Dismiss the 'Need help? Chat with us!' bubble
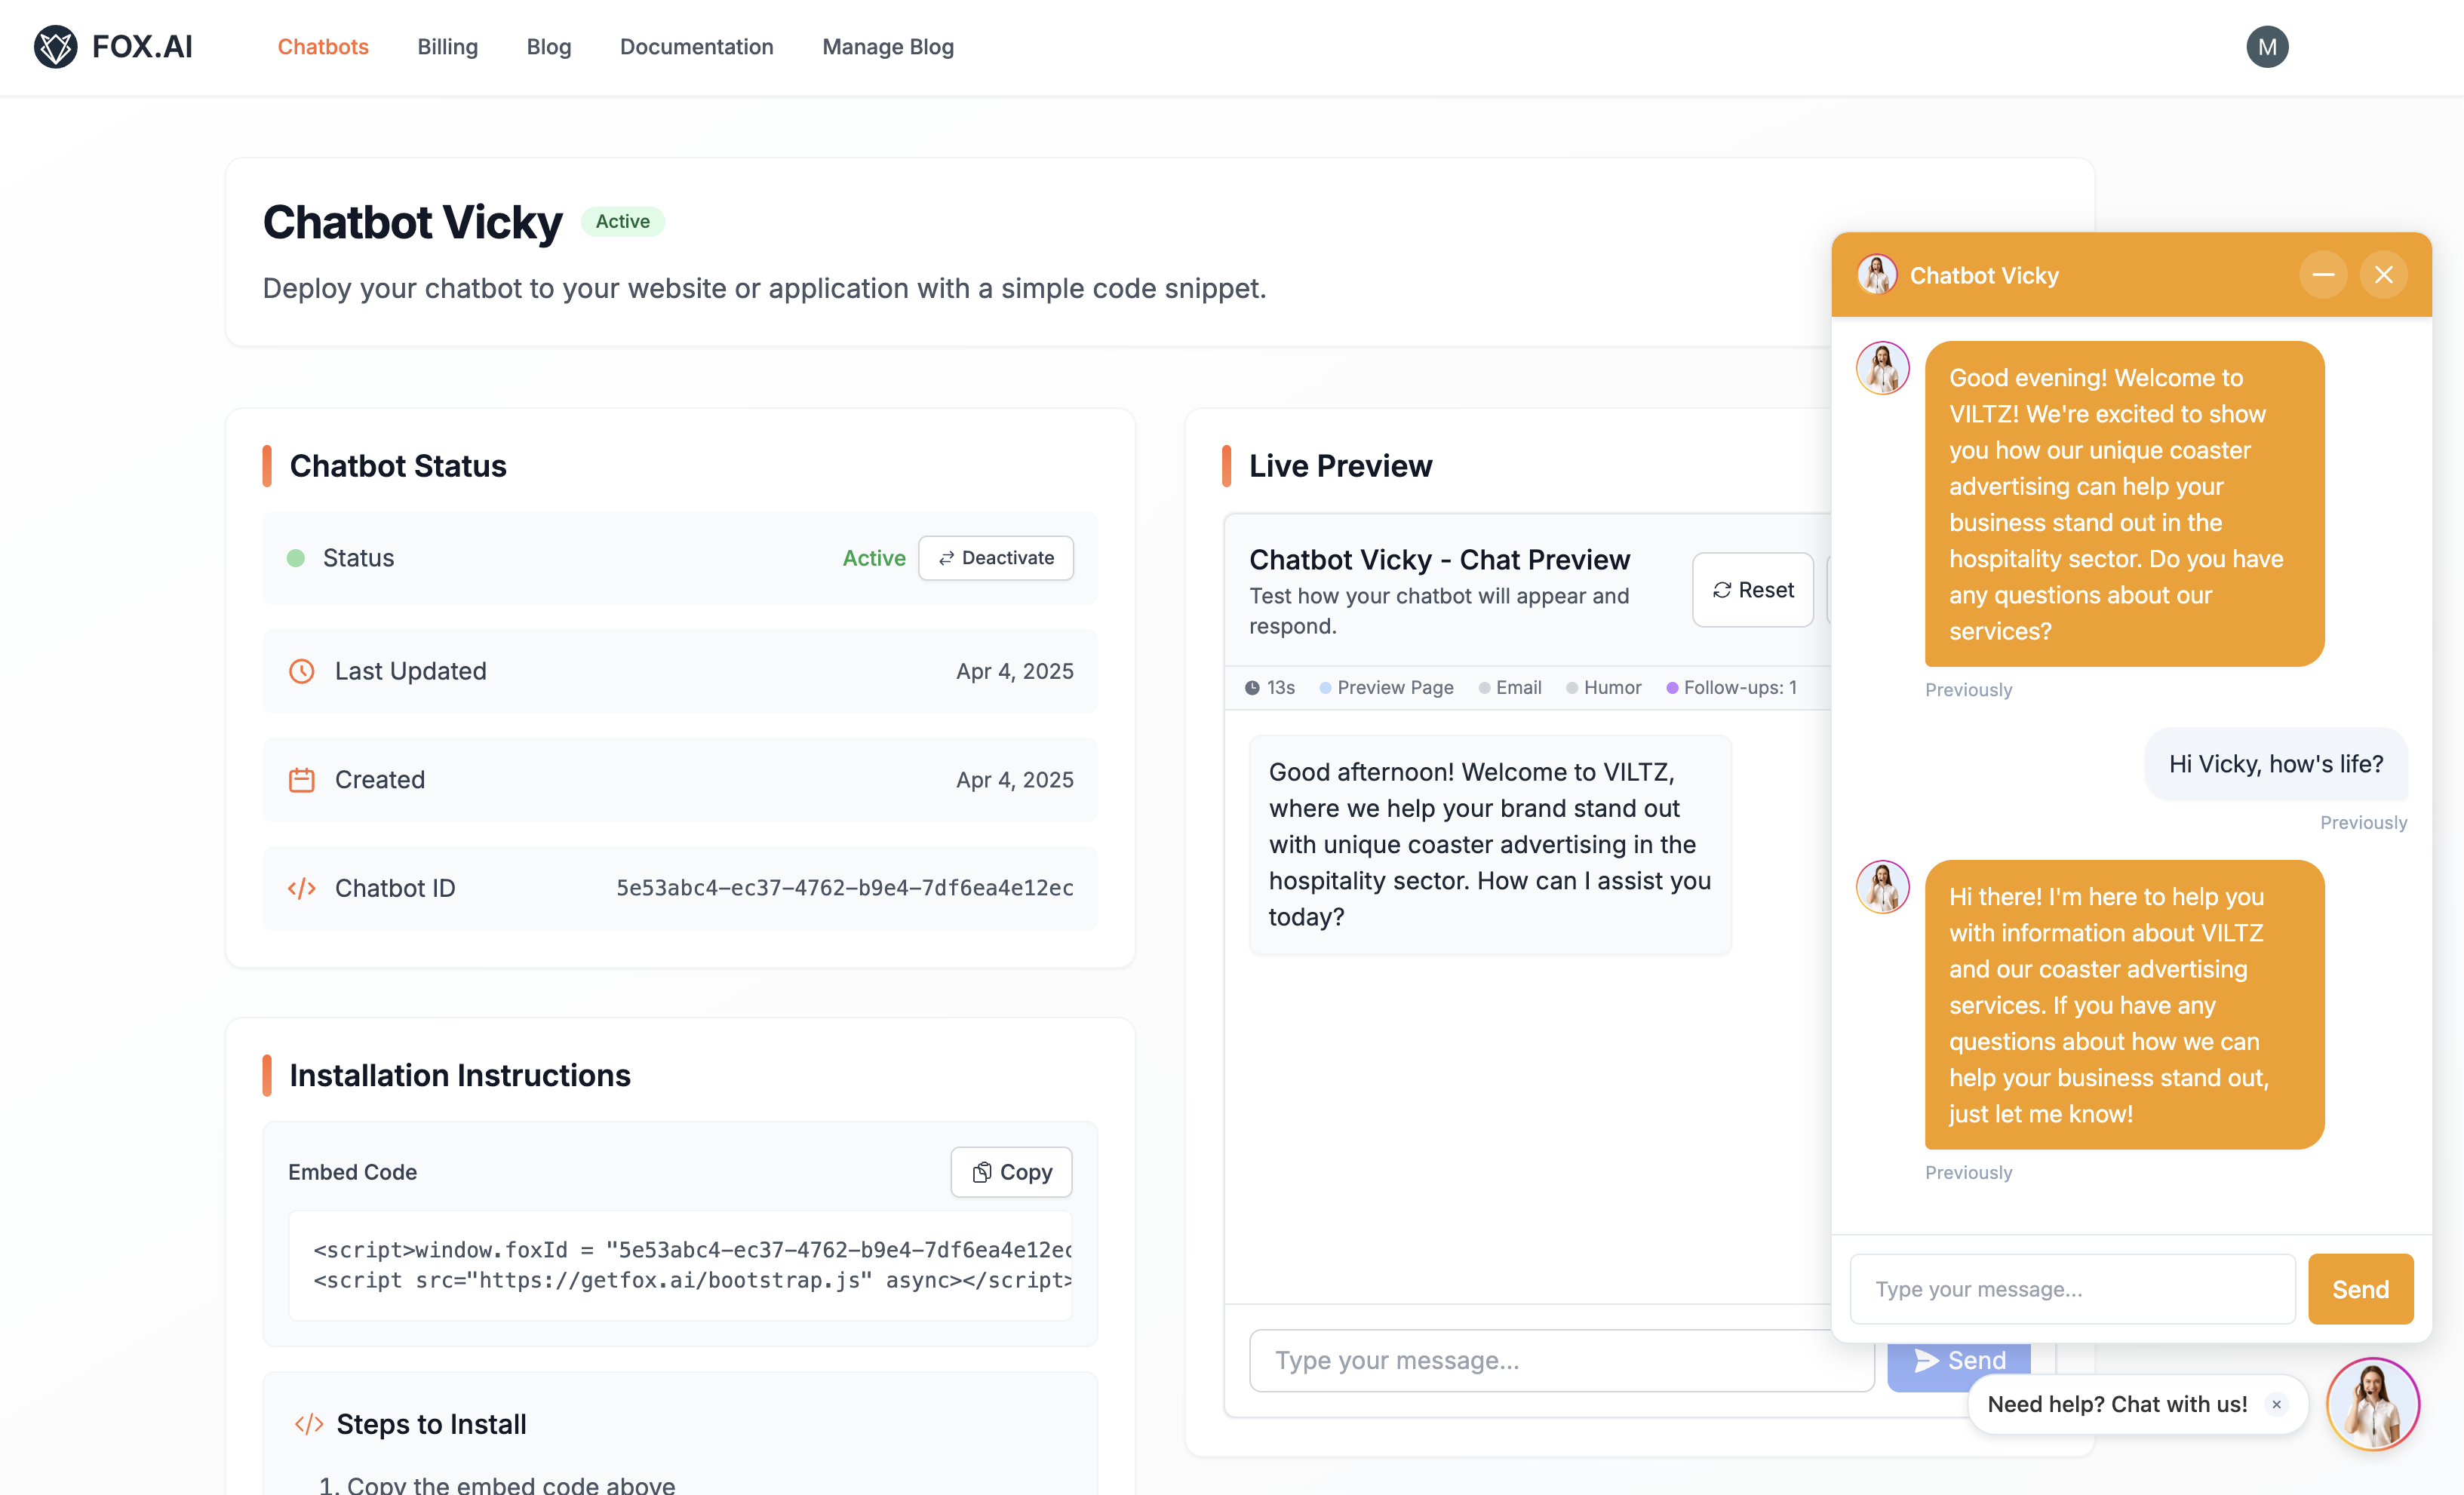 (2276, 1404)
